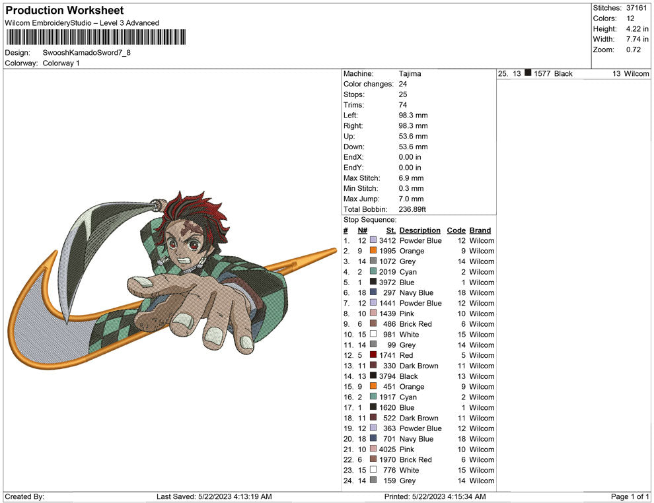Click the Height value 4.22 in
The height and width of the screenshot is (503, 654).
pyautogui.click(x=637, y=29)
